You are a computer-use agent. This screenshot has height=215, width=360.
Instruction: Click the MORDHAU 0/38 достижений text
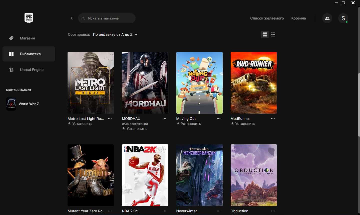pyautogui.click(x=135, y=124)
